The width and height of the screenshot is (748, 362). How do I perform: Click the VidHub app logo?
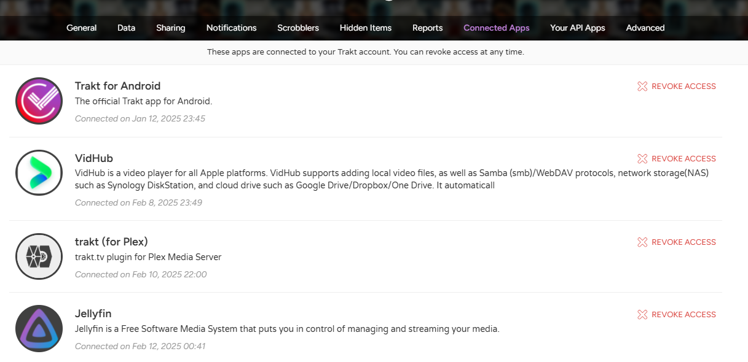point(39,173)
